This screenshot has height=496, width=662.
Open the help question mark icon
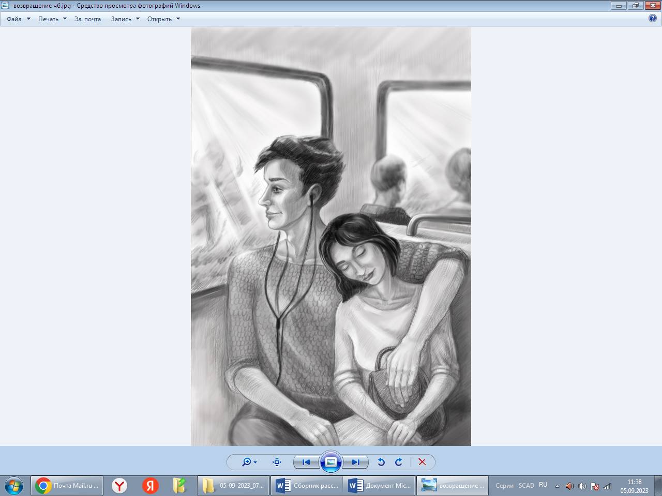pos(653,18)
